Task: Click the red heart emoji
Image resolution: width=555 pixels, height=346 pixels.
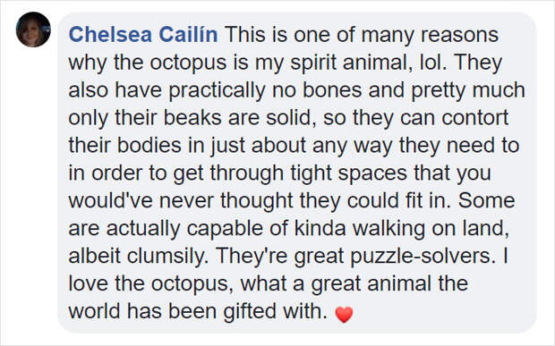Action: click(344, 314)
